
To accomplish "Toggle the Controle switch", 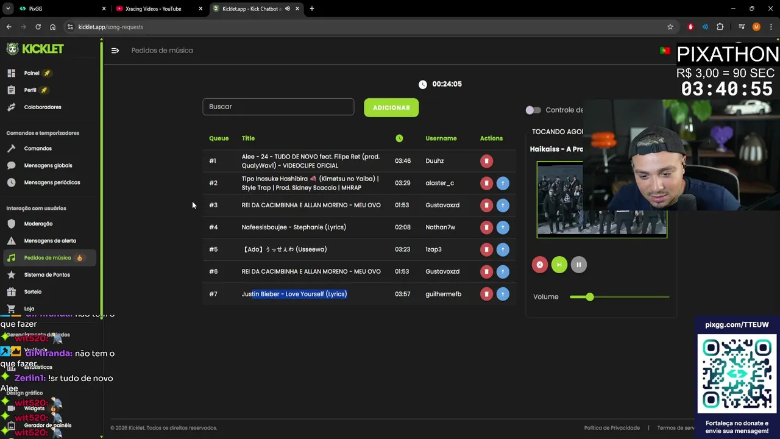I will click(x=533, y=110).
